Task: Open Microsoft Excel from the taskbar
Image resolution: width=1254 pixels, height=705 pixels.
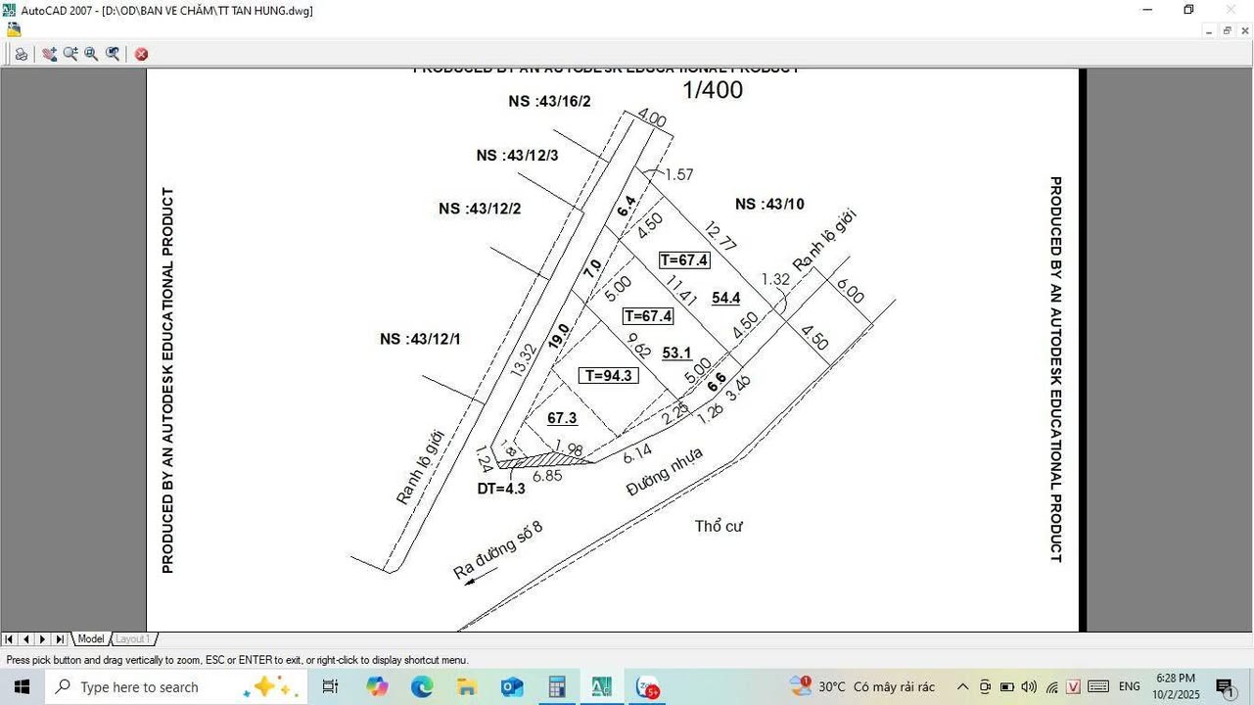Action: 556,686
